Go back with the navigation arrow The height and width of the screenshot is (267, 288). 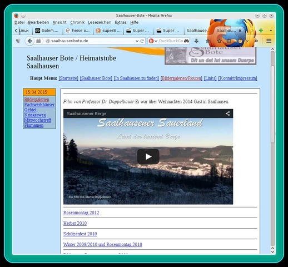point(29,41)
